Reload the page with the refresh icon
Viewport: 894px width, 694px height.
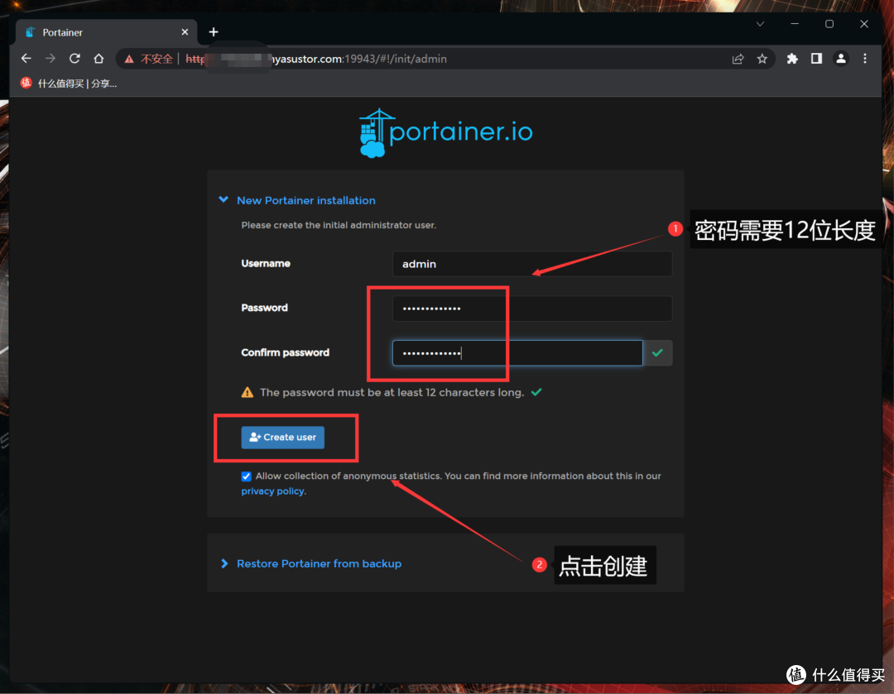[74, 59]
